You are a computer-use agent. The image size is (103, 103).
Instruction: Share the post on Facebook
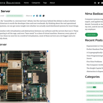pyautogui.click(x=37, y=16)
